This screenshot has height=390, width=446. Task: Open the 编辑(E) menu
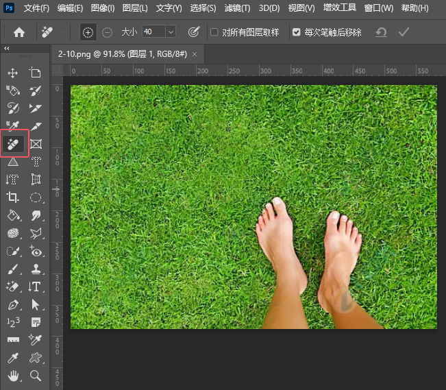[70, 8]
